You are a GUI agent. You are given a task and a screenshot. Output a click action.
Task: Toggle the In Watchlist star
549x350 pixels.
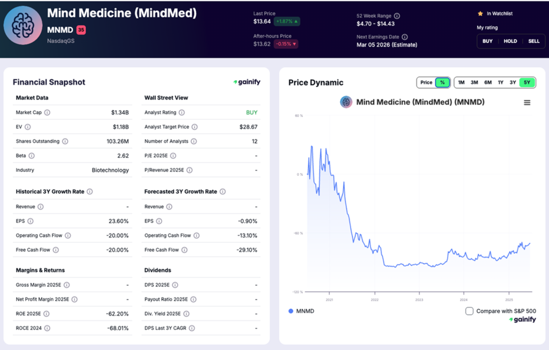[x=480, y=14]
